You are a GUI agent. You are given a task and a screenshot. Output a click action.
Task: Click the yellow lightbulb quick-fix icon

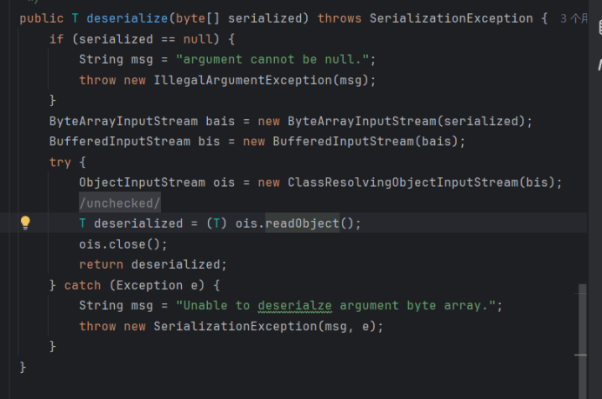coord(25,223)
